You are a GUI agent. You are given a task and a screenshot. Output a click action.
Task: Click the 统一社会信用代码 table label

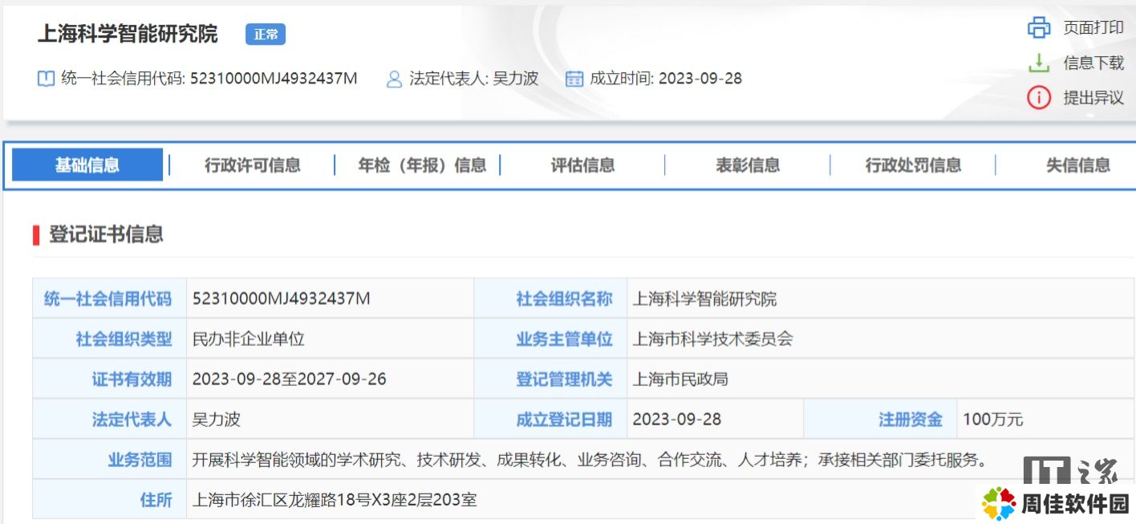point(108,299)
